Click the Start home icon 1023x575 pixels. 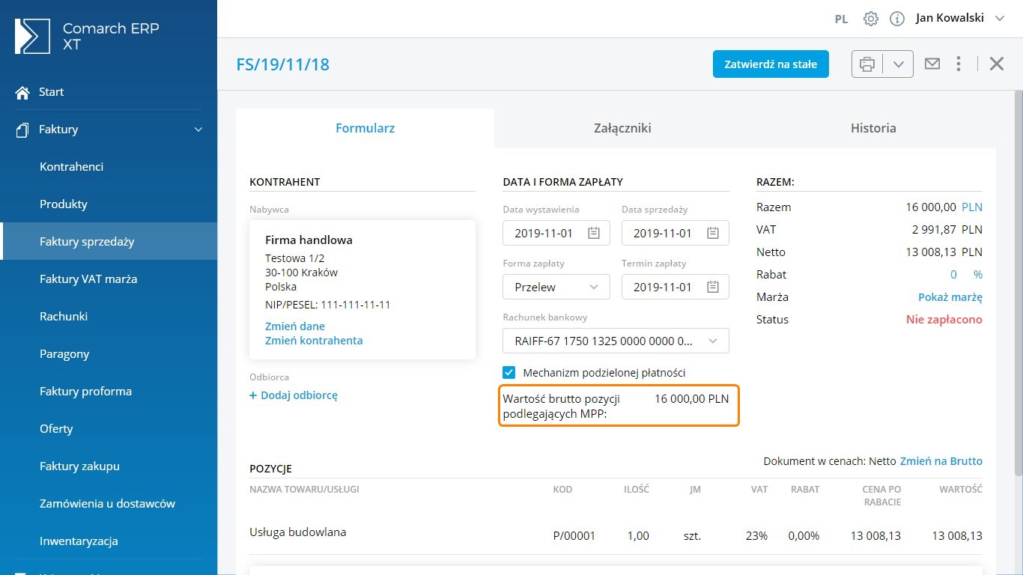22,91
